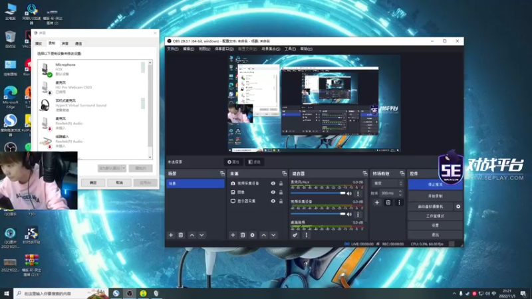532x299 pixels.
Task: Open OBS 设置 from the controls dock
Action: (x=435, y=225)
